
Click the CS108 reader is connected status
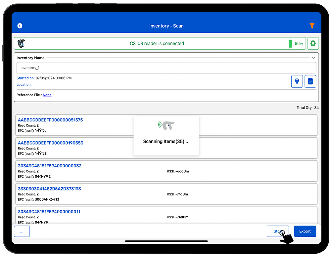pos(157,43)
